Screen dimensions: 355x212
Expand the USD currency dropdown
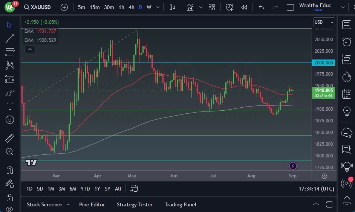324,22
